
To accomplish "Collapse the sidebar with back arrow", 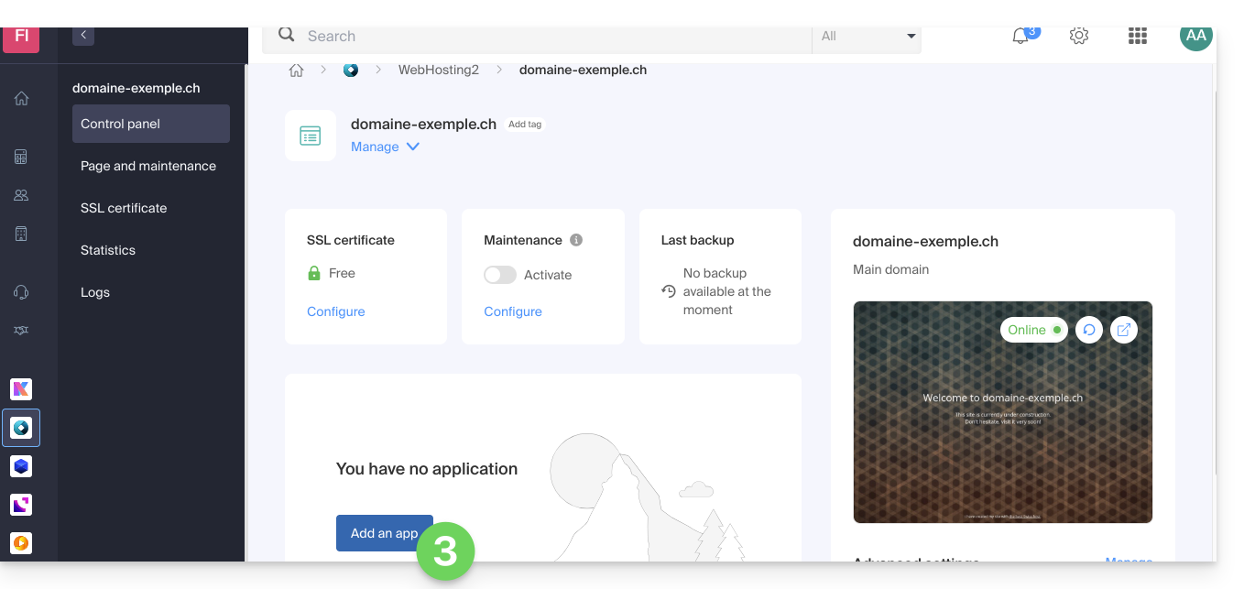I will pos(83,36).
